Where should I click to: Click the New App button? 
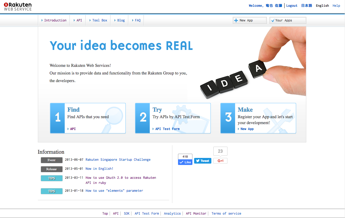[250, 20]
